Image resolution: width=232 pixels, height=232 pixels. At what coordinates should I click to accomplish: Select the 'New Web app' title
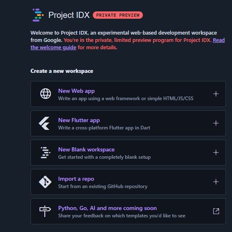[77, 91]
